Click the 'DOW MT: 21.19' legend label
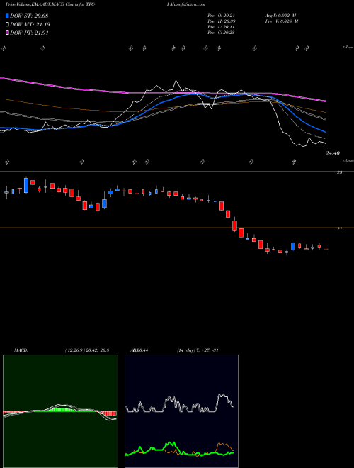354x468 pixels. 30,25
